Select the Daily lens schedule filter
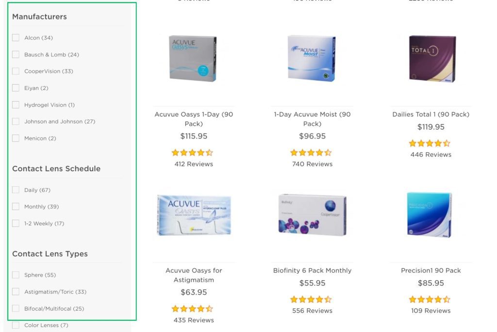Image resolution: width=497 pixels, height=332 pixels. [x=15, y=190]
